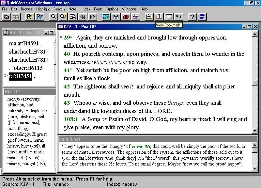
Task: Click the KJV window vertical scroll thumb
Action: coord(255,83)
